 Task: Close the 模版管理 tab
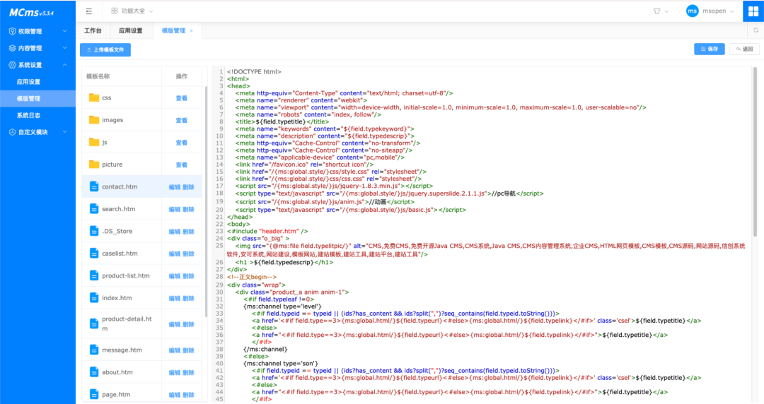(192, 30)
